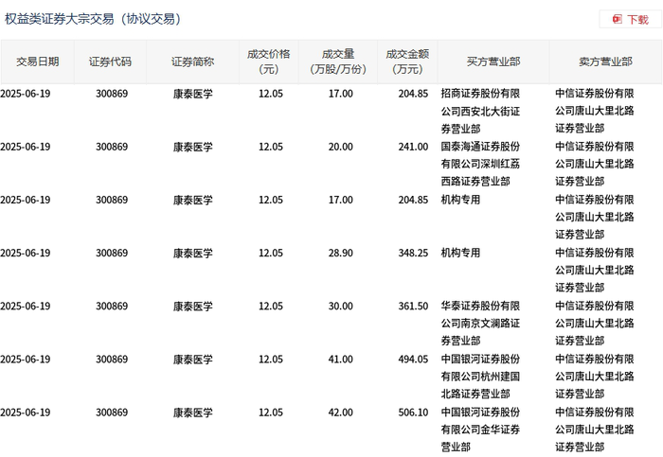Viewport: 663px width, 457px height.
Task: Click buyer 华泰证券南京文澜路证券营业部
Action: [x=480, y=324]
